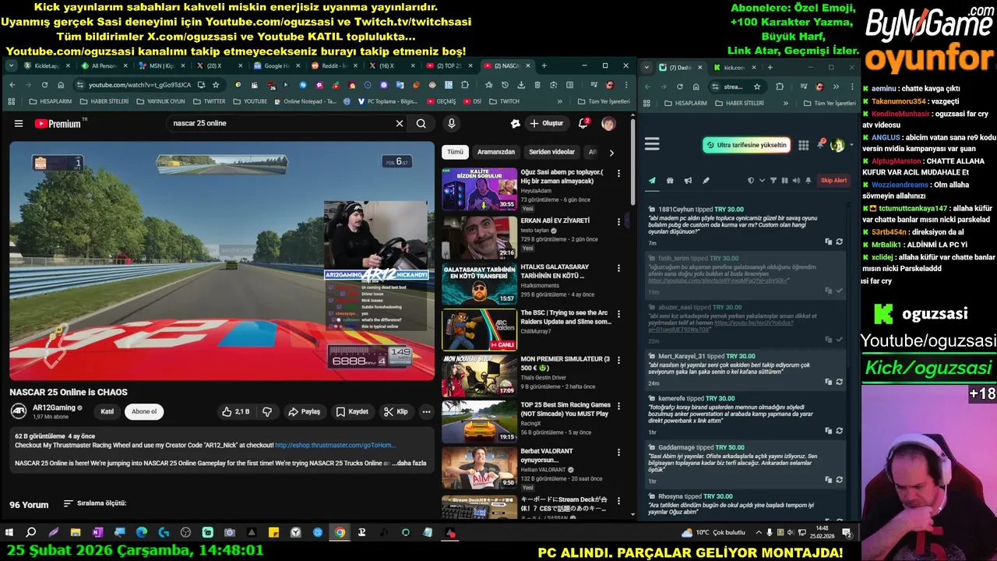Screen dimensions: 997x561
Task: Open YouTube notifications bell
Action: [583, 123]
